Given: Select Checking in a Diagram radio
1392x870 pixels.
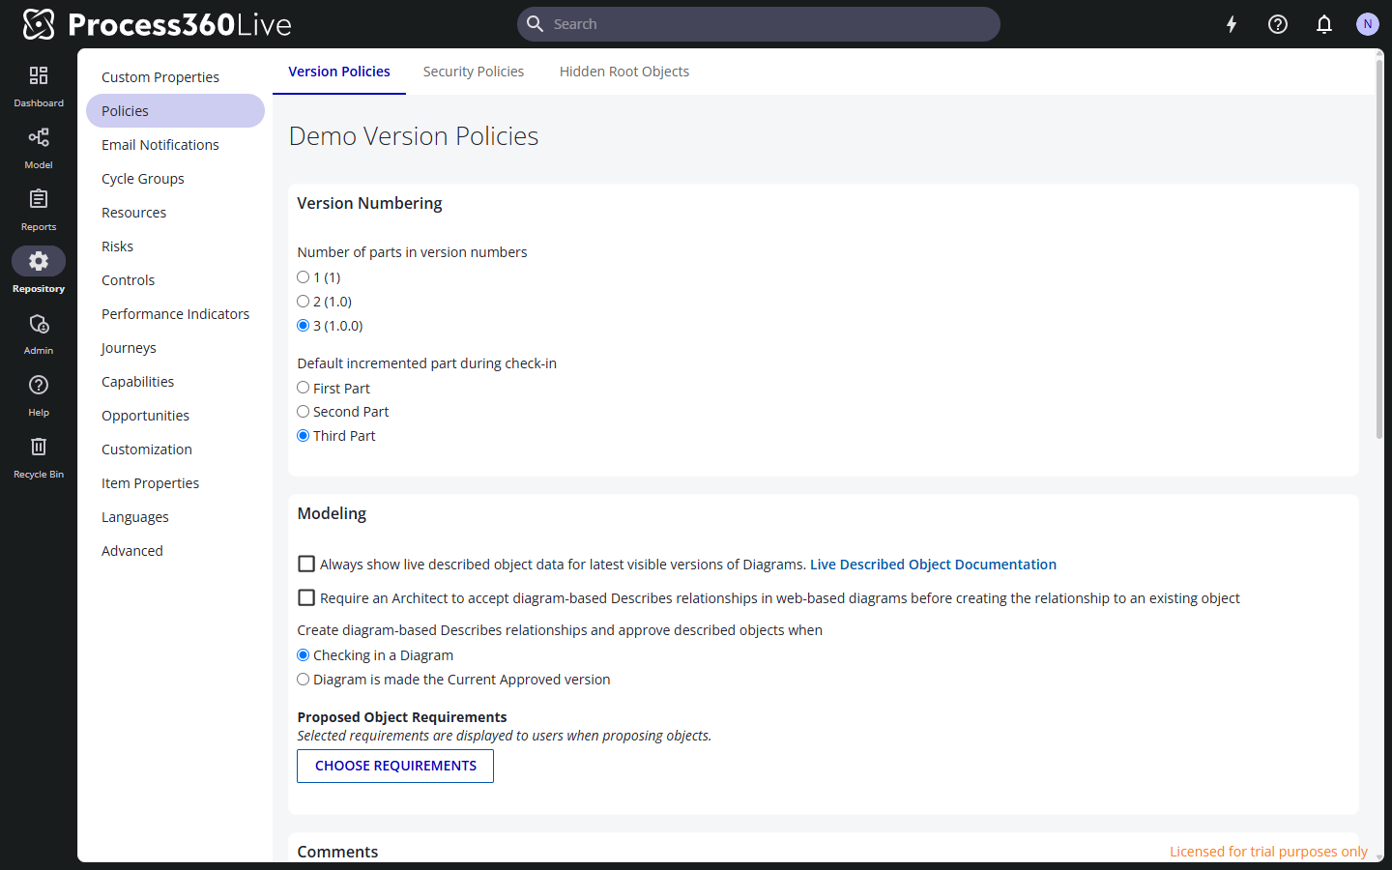Looking at the screenshot, I should [304, 655].
